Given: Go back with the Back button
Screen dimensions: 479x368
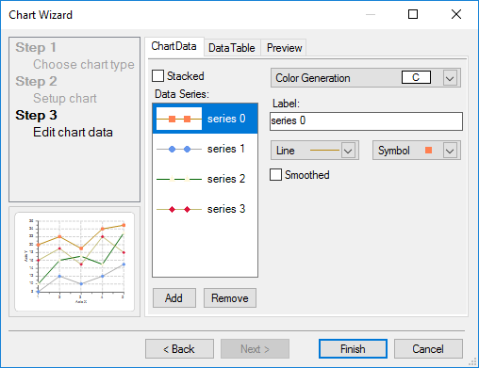Looking at the screenshot, I should 179,348.
